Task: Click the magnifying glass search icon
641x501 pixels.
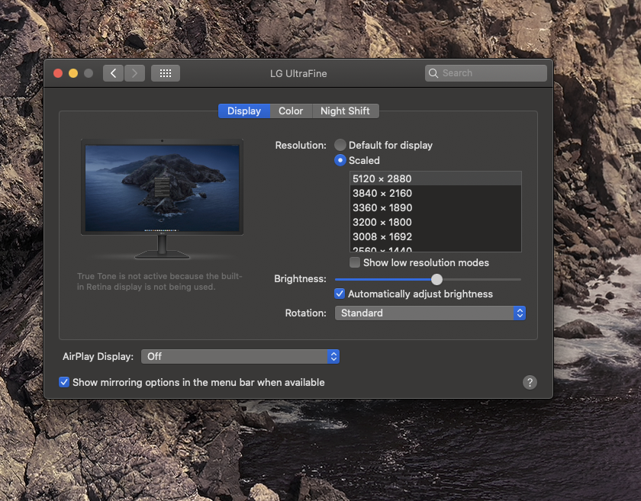Action: (433, 73)
